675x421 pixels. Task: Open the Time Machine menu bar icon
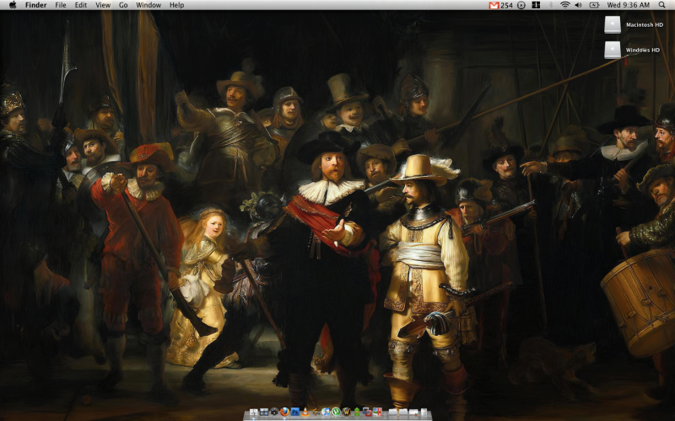tap(521, 5)
